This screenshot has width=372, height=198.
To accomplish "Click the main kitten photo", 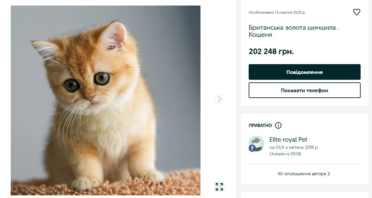I will (x=105, y=100).
